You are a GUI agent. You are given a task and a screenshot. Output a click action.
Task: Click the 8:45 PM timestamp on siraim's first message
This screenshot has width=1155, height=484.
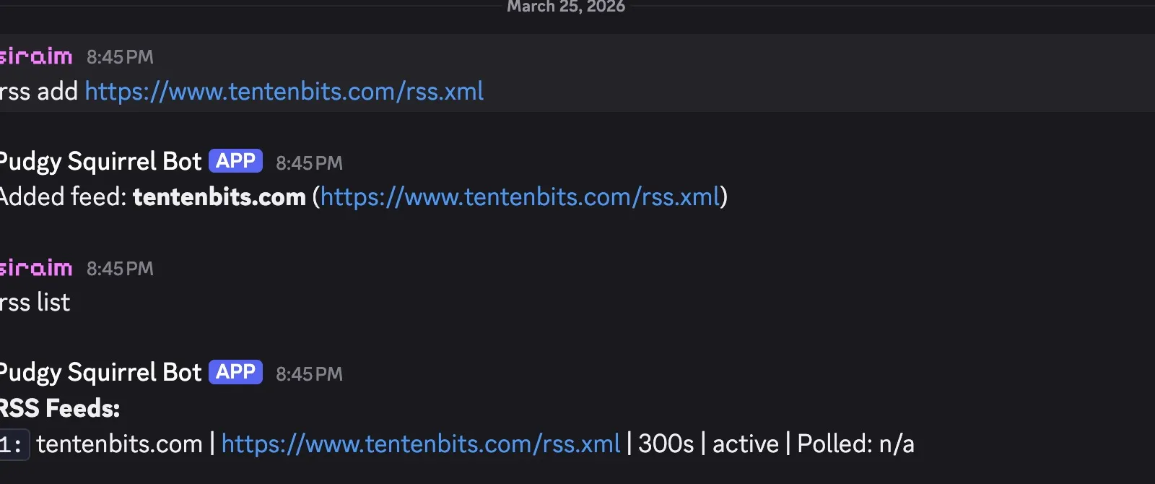(x=120, y=57)
